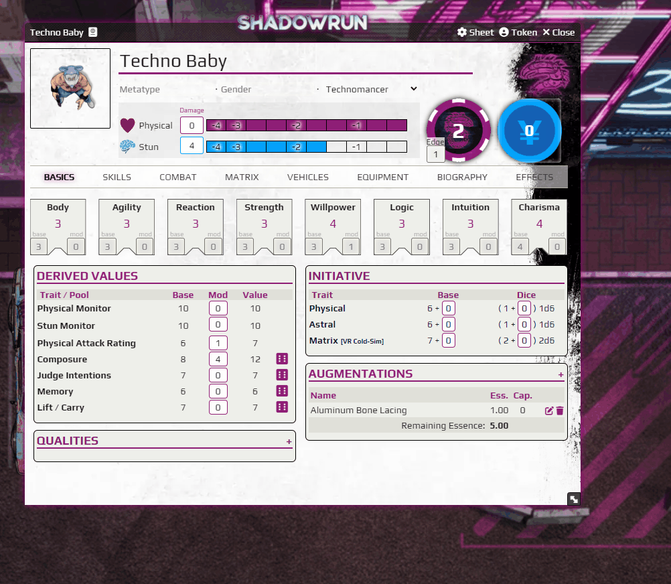Click the magenta Edge chip

click(x=459, y=131)
